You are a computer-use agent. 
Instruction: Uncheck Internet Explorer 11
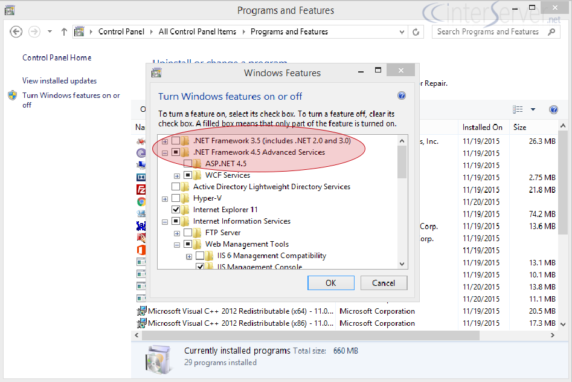pyautogui.click(x=176, y=210)
